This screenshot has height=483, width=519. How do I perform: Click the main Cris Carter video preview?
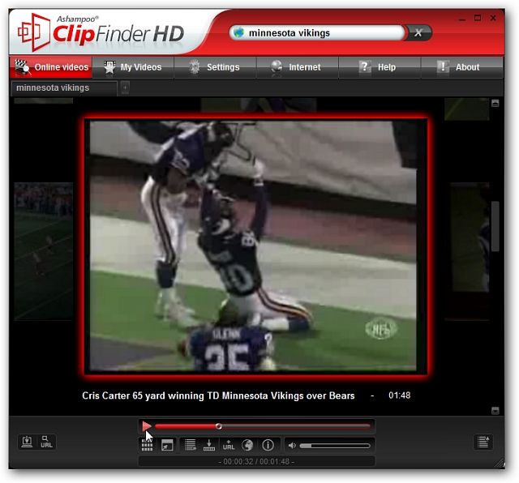[x=255, y=246]
